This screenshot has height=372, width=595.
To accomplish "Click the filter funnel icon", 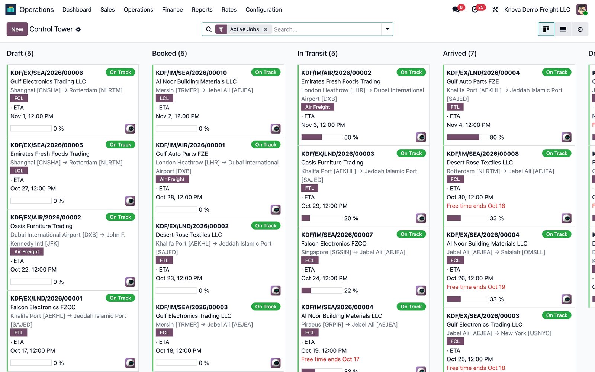I will 221,29.
